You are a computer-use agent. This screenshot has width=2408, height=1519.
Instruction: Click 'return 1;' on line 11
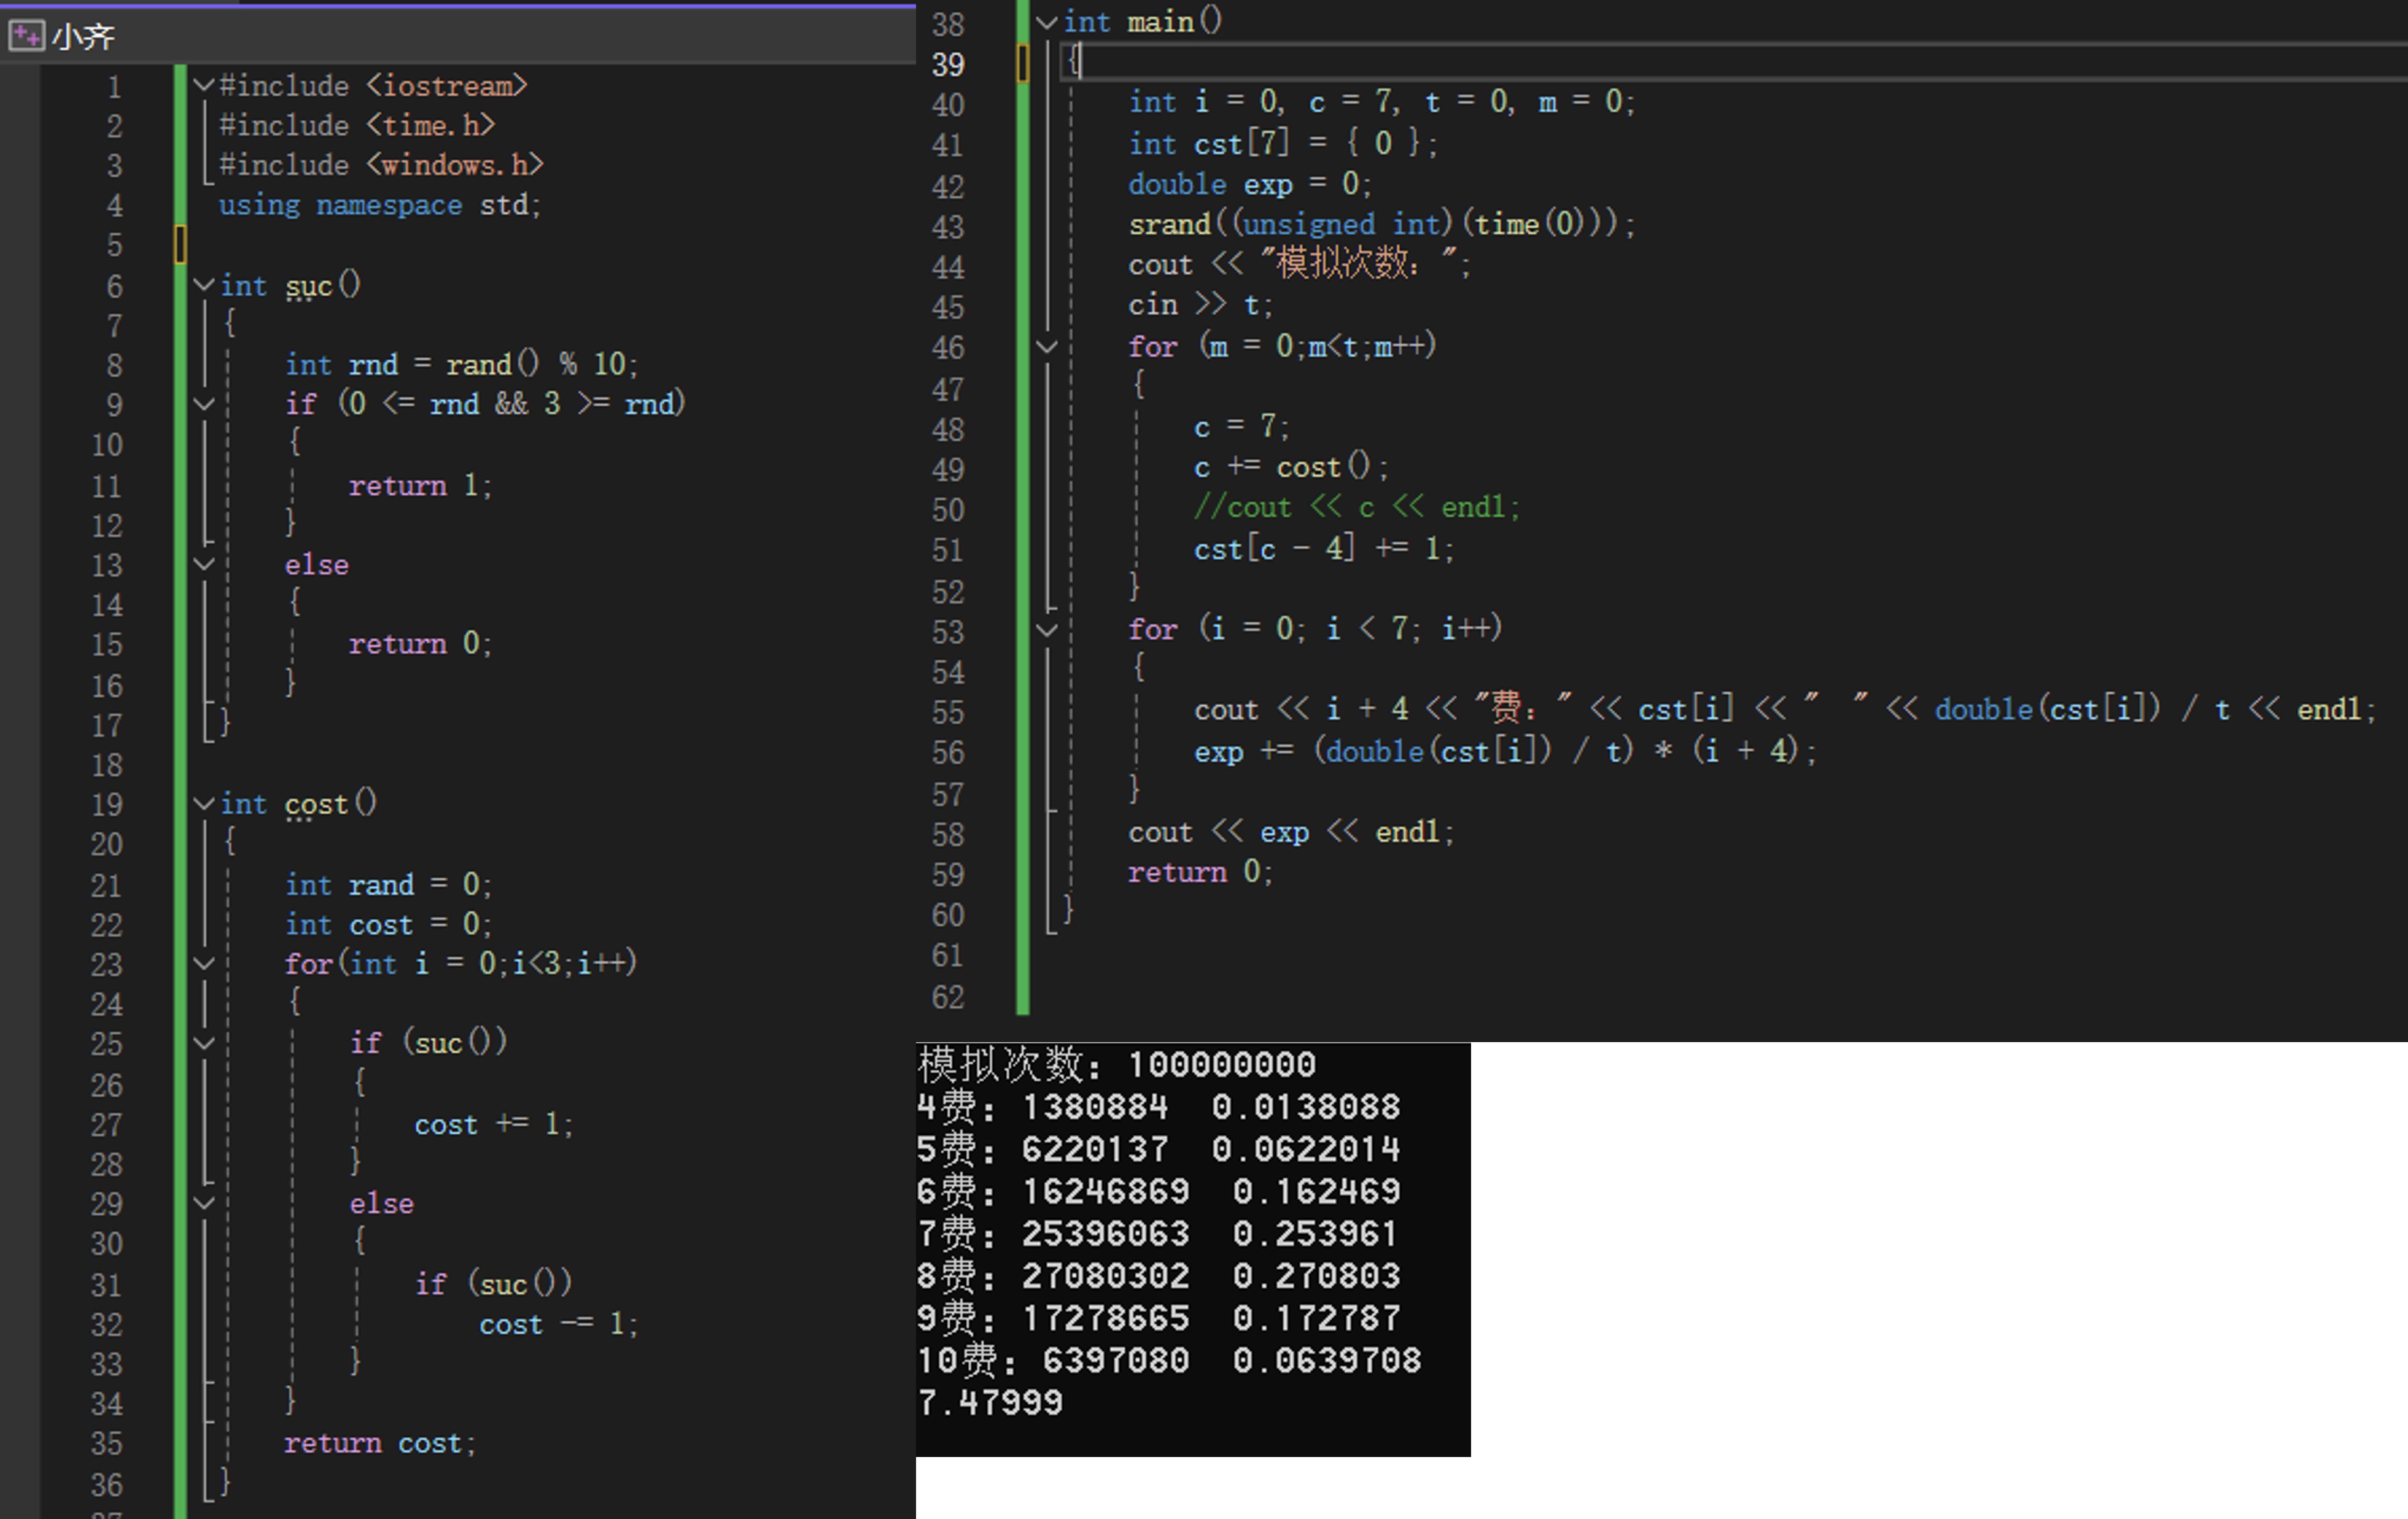(420, 485)
